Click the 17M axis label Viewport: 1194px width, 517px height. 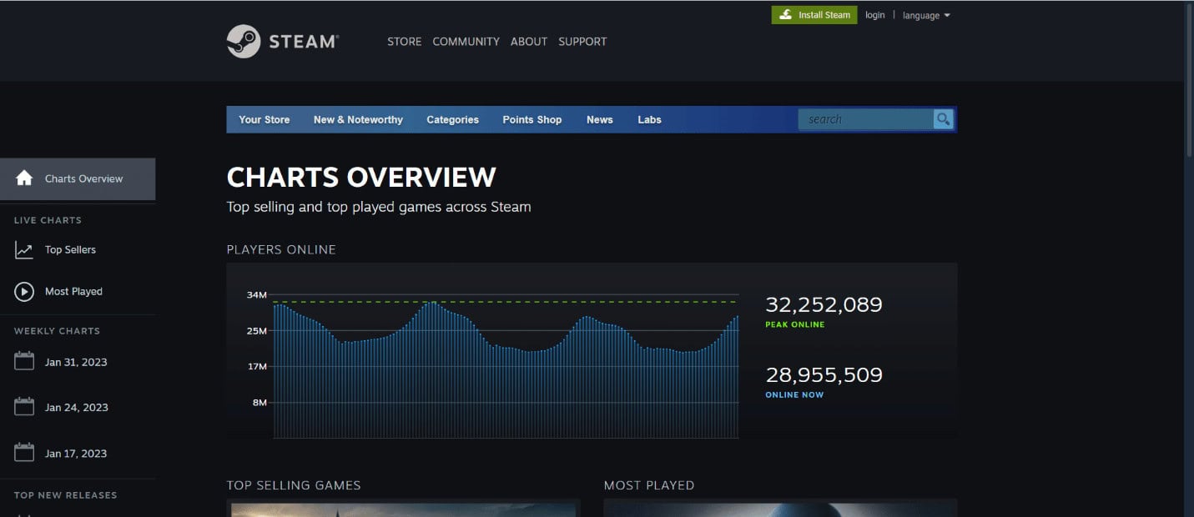256,367
